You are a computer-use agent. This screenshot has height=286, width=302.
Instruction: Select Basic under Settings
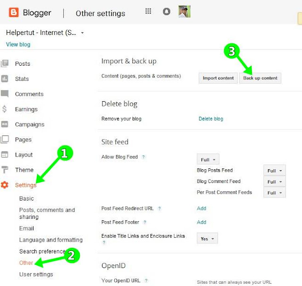(26, 199)
